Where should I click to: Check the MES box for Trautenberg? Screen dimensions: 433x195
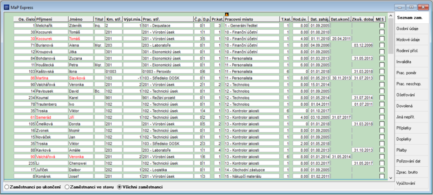pyautogui.click(x=382, y=105)
